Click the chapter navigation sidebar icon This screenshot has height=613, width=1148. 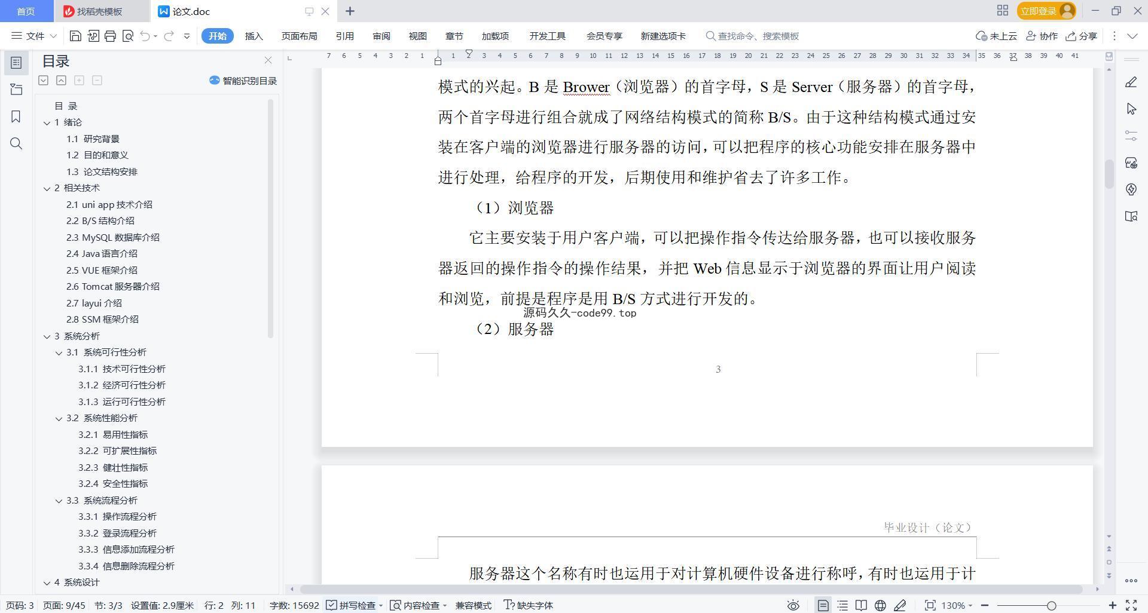tap(16, 89)
